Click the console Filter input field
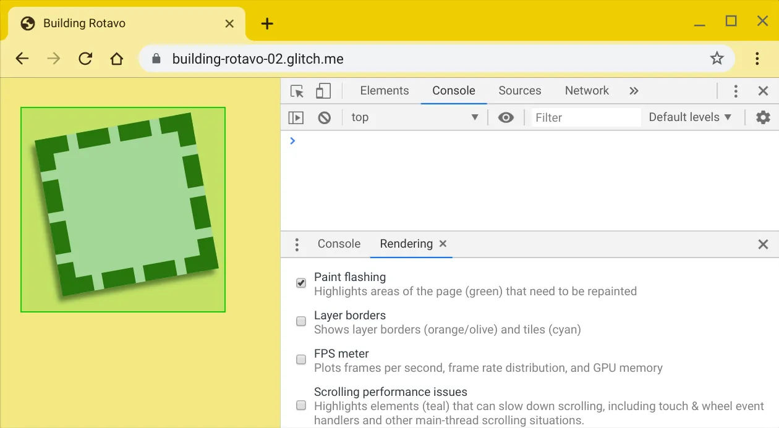Screen dimensions: 779x428 coord(584,117)
